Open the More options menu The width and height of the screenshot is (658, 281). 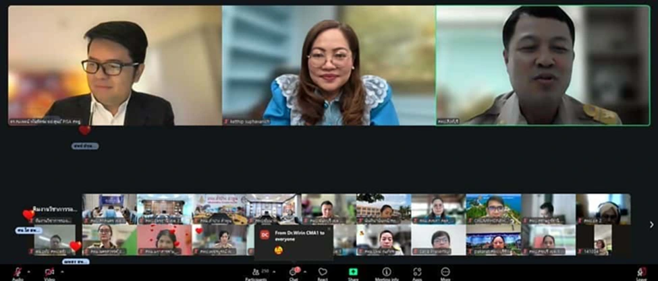[x=445, y=272]
